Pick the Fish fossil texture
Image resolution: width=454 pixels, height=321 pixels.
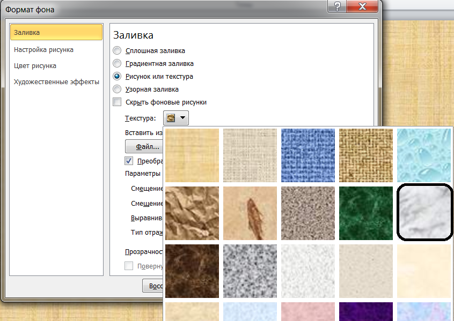[250, 213]
